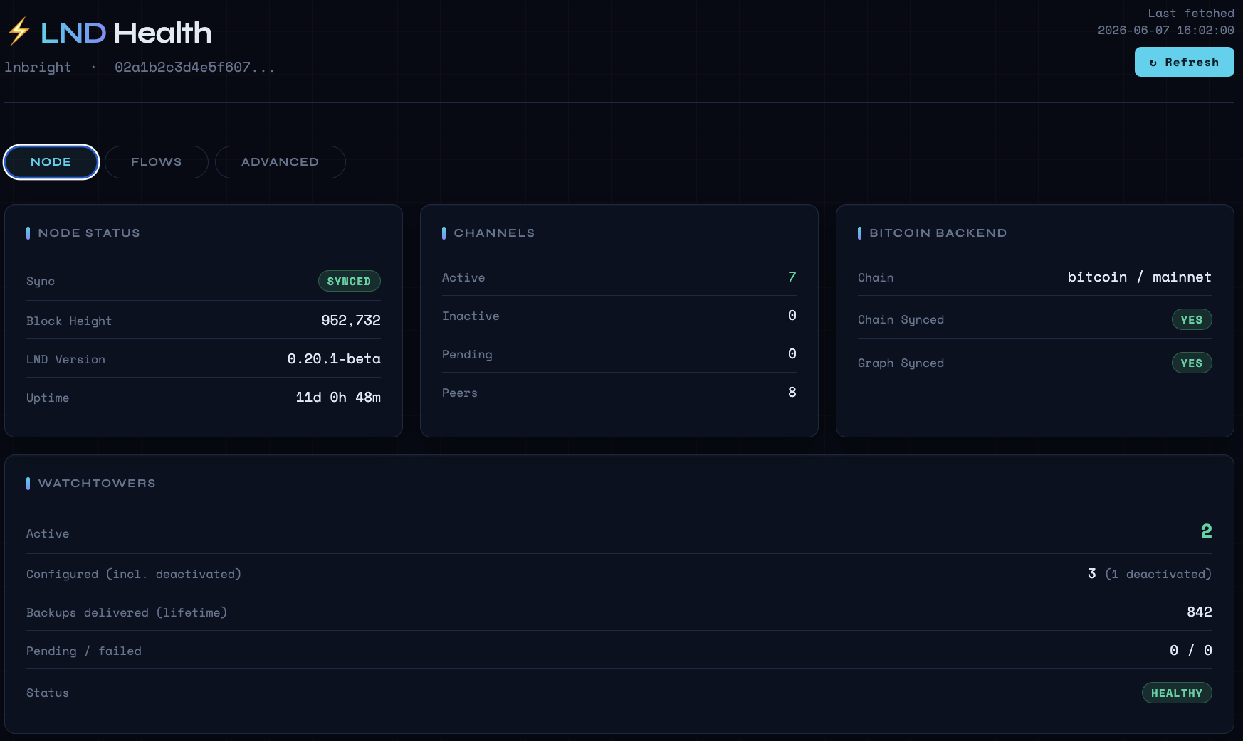Click the Chain Synced label
Viewport: 1243px width, 741px height.
pos(901,319)
